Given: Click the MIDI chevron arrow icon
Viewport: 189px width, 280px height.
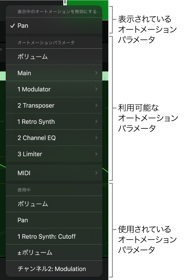Looking at the screenshot, I should 97,173.
